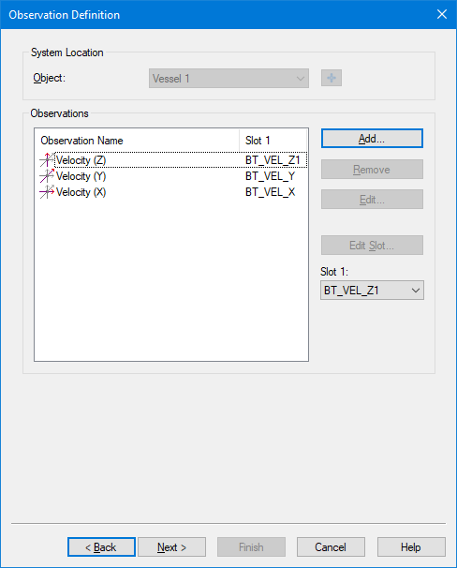The height and width of the screenshot is (568, 457).
Task: Cancel the observation definition wizard
Action: [x=331, y=547]
